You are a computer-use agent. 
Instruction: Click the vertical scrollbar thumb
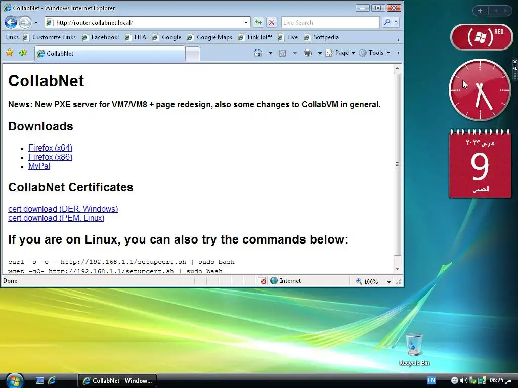point(397,164)
